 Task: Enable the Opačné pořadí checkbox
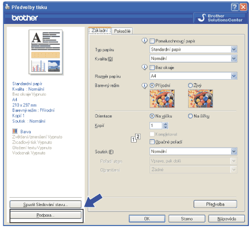pos(152,142)
